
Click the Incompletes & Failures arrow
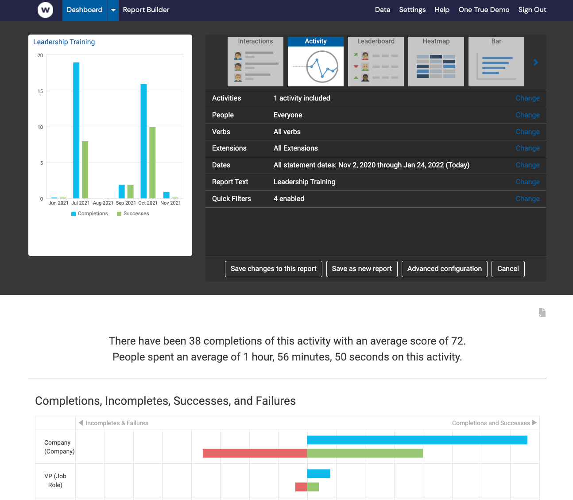click(x=81, y=423)
